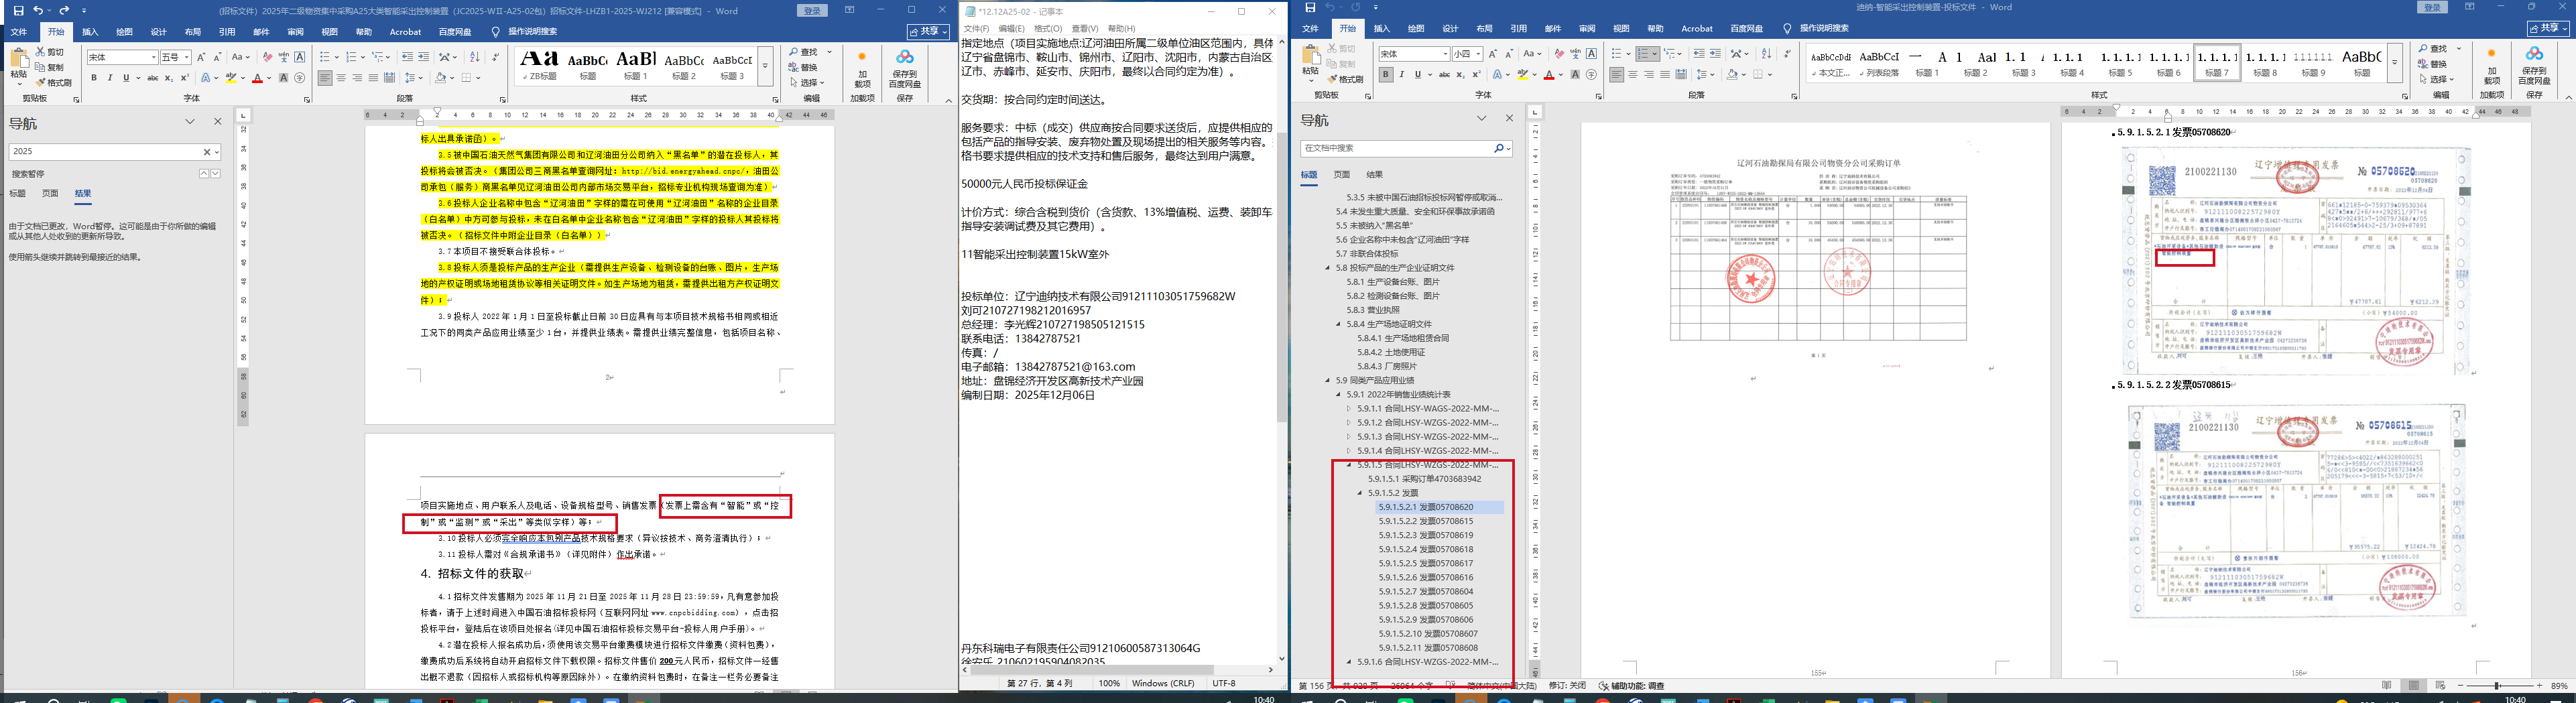The image size is (2576, 703).
Task: Open the 宋体 font name dropdown in 招标文件 Word
Action: [x=153, y=57]
